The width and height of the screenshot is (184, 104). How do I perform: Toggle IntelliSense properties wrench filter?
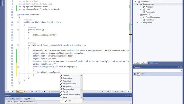pos(66,101)
